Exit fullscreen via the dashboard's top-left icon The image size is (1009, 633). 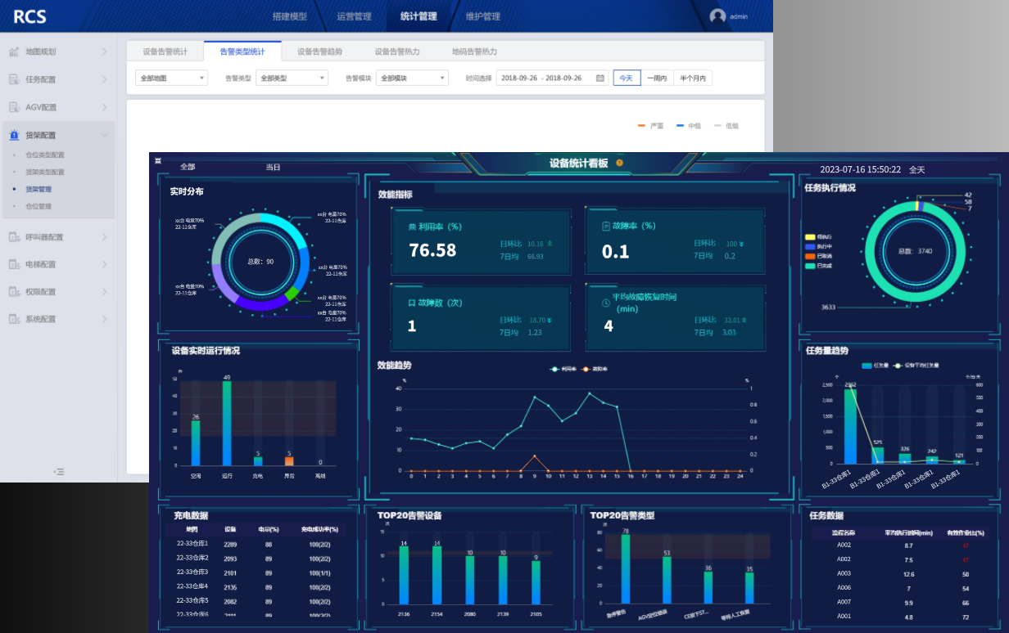158,161
